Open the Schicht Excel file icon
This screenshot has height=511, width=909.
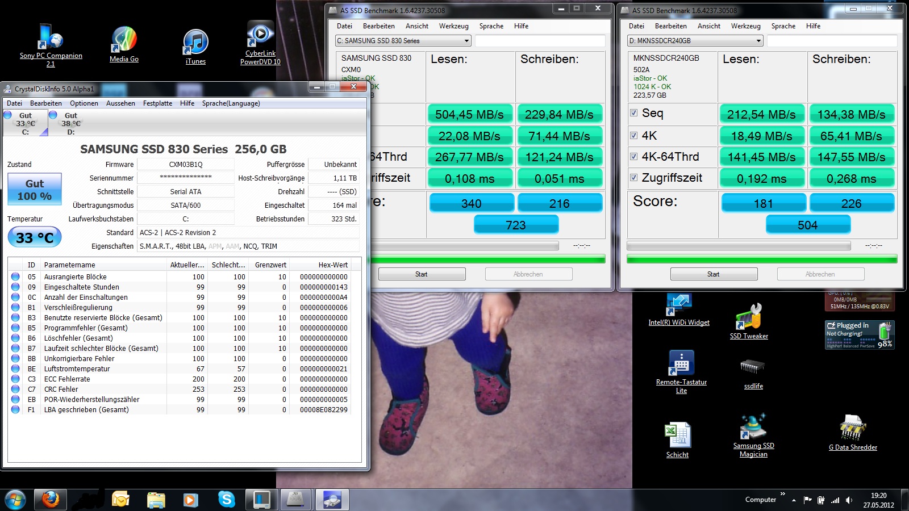(x=677, y=440)
